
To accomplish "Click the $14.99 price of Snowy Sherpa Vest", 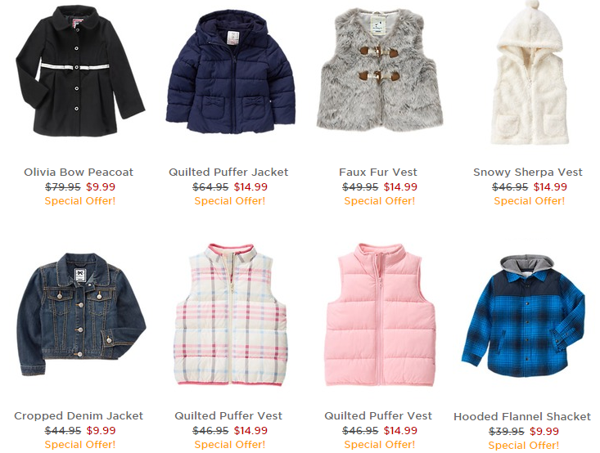I will [x=550, y=187].
